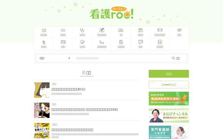The image size is (223, 139).
Task: Click category tag above the 611 article
Action: click(54, 84)
